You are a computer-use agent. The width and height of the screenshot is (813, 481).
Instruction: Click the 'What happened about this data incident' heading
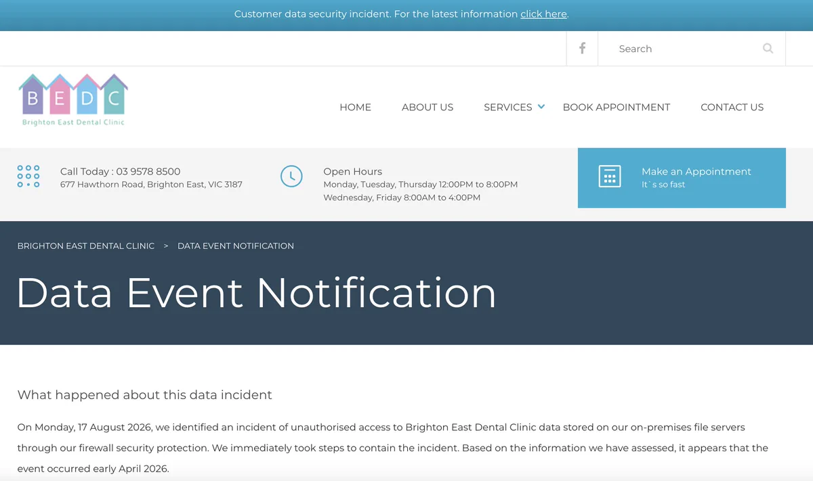pos(144,395)
